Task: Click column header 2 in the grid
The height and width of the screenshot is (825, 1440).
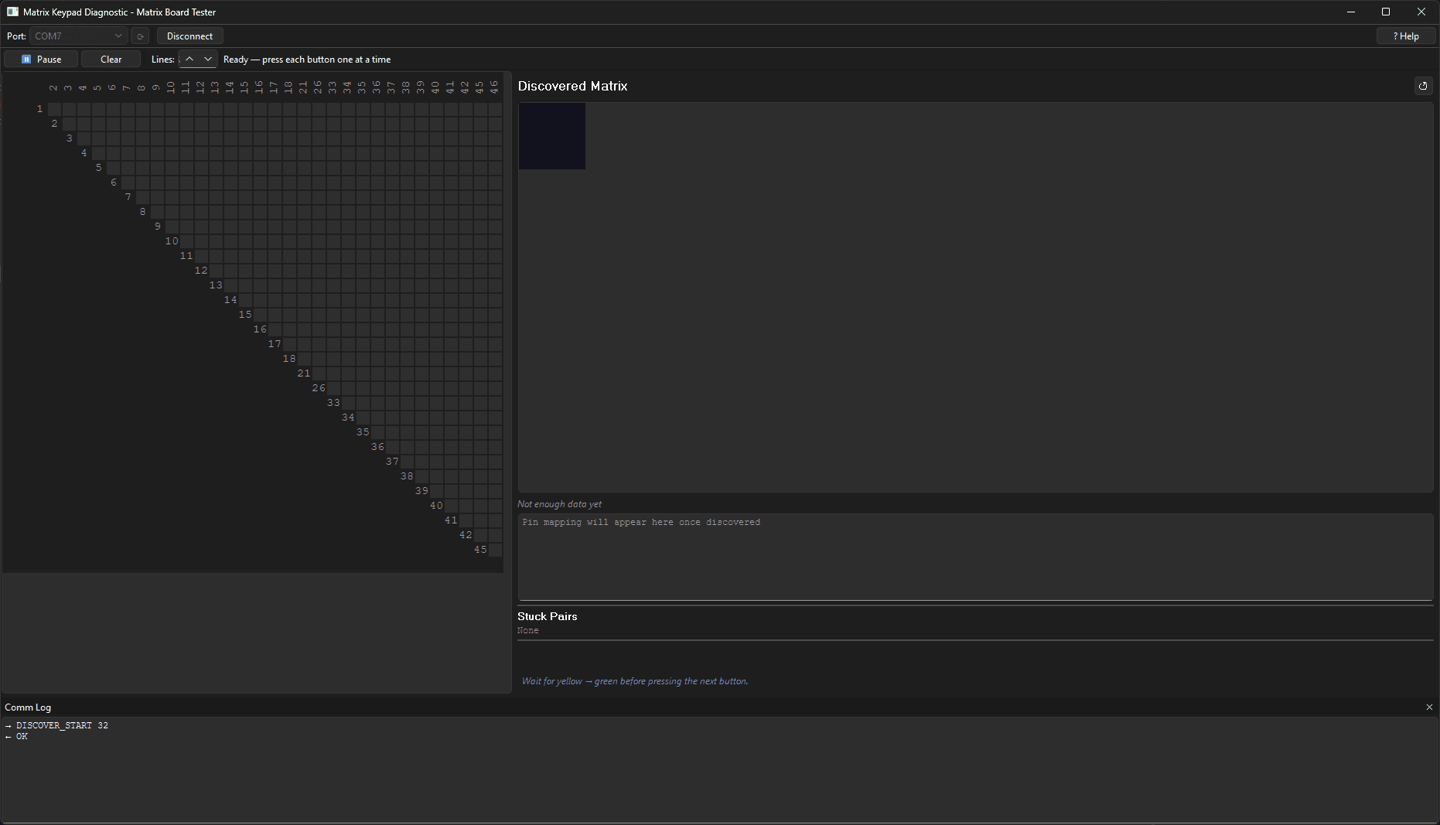Action: pyautogui.click(x=53, y=88)
